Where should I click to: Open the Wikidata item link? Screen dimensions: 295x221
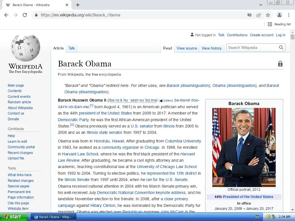coord(18,209)
